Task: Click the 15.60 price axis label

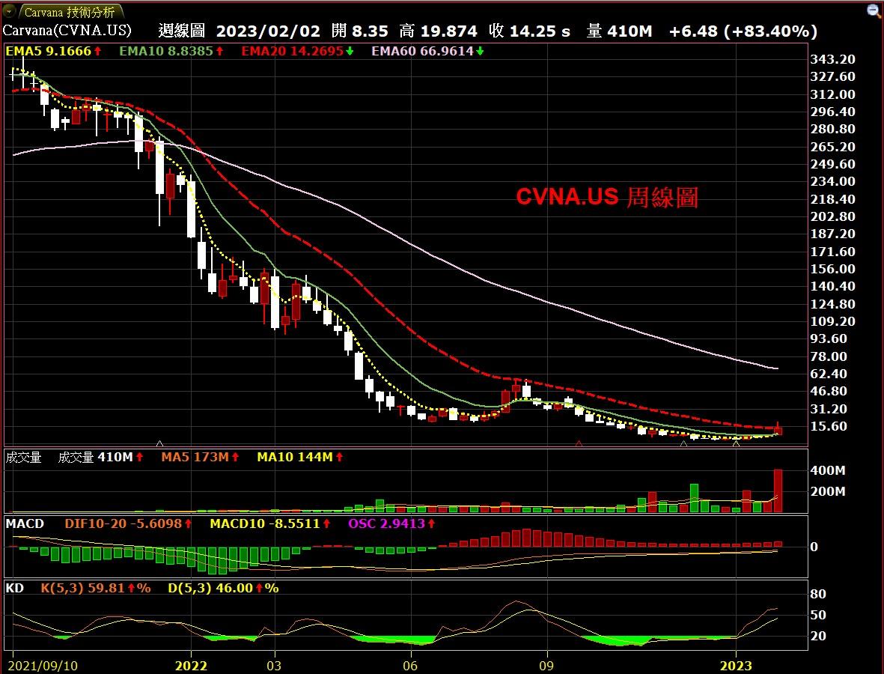Action: [x=829, y=426]
